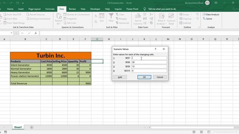The image size is (239, 134).
Task: Click horizontal scrollbar left arrow
Action: click(149, 127)
